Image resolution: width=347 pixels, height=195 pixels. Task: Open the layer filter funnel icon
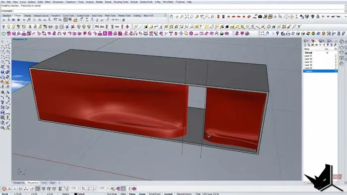tap(328, 45)
